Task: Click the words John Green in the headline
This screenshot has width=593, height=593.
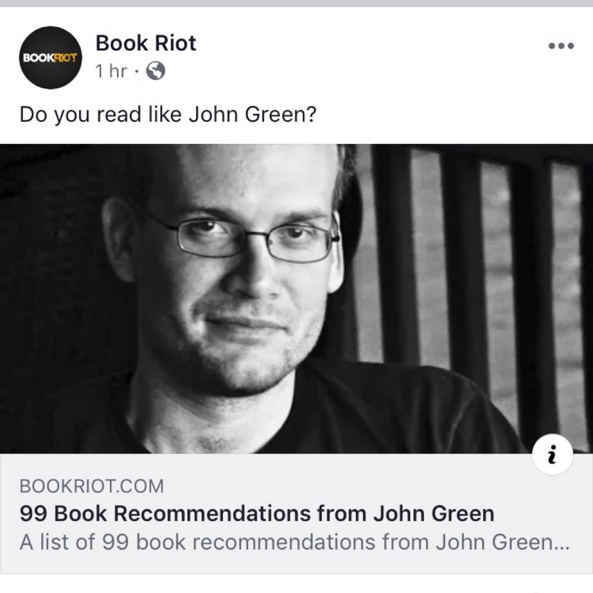Action: tap(434, 513)
